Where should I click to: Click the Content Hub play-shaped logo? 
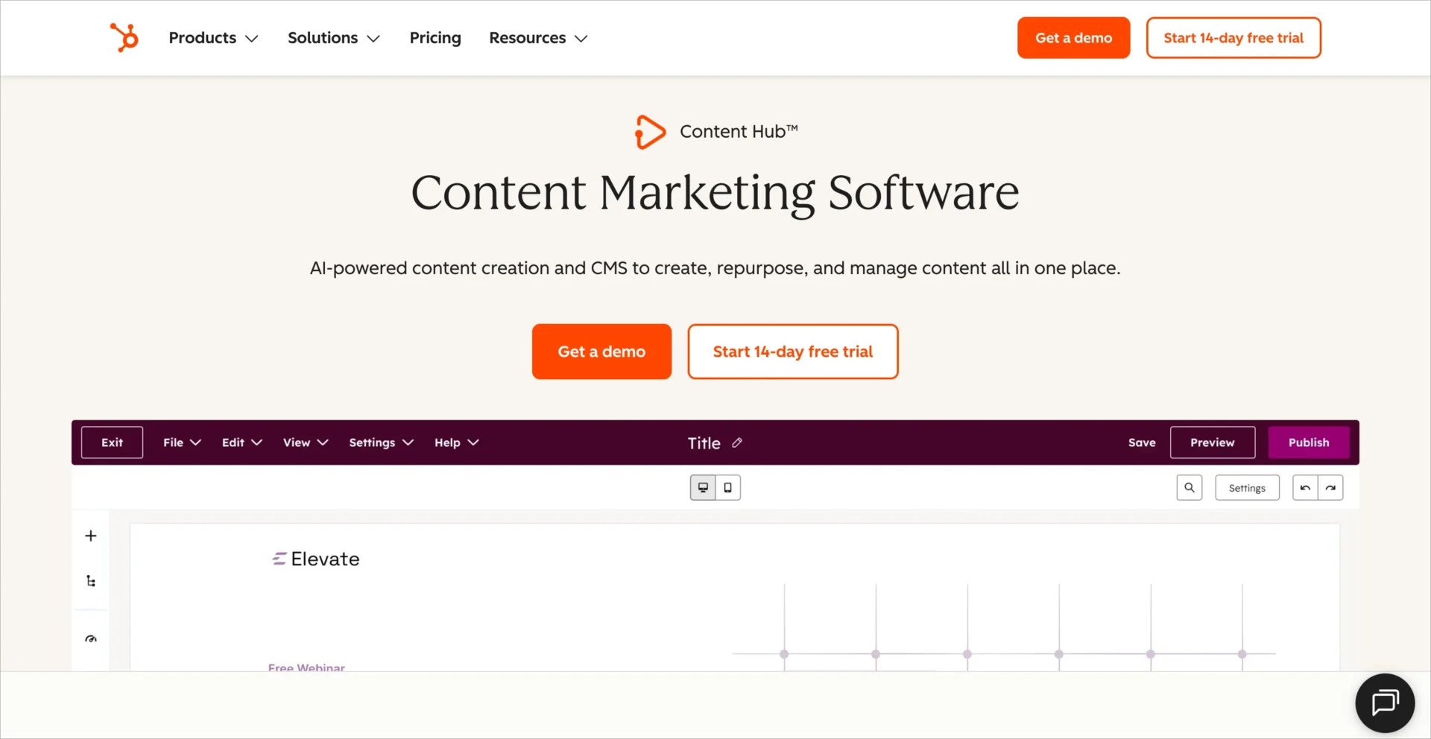(x=650, y=132)
